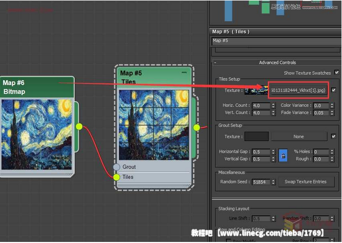Click the Vert. Count value field

(x=261, y=113)
